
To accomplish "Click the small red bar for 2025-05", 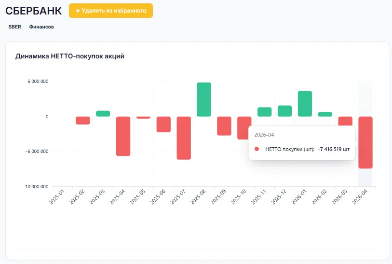I will click(x=144, y=118).
